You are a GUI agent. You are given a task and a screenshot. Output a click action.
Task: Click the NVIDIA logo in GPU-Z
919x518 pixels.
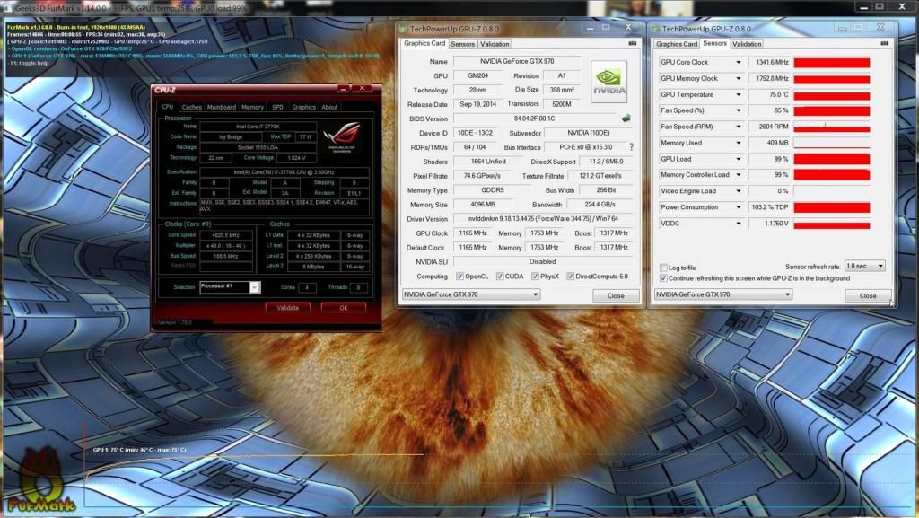609,82
